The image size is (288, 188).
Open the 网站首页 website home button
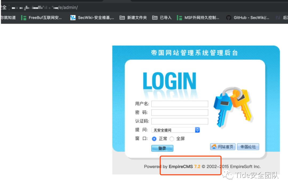(223, 147)
